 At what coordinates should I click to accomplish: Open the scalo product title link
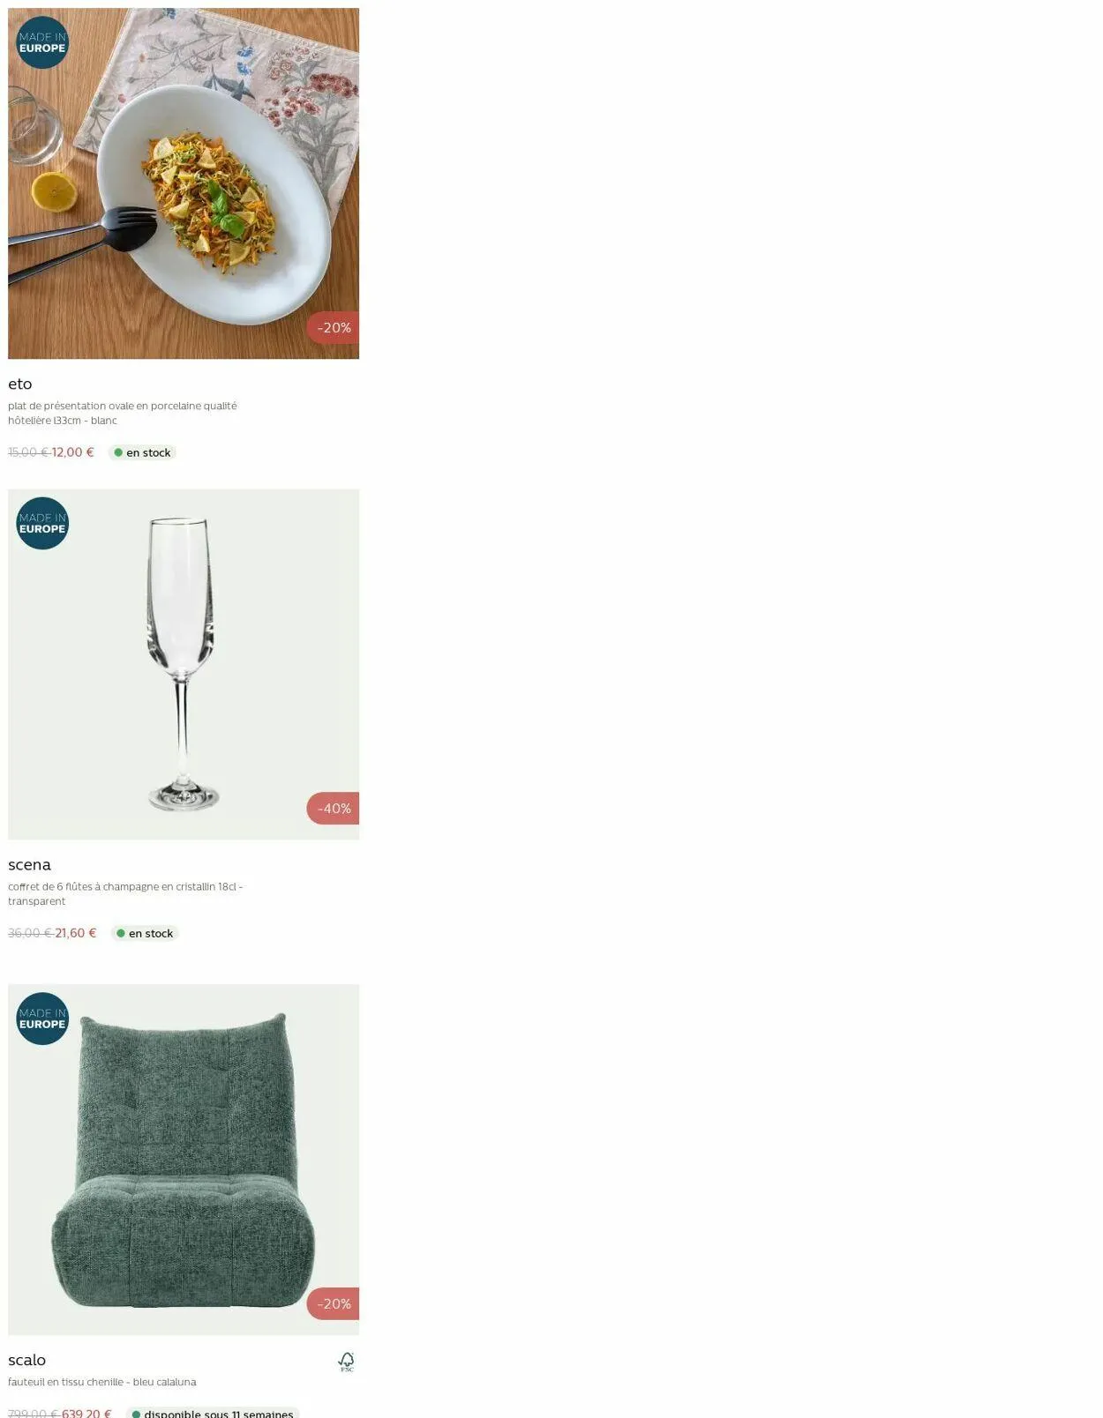26,1360
